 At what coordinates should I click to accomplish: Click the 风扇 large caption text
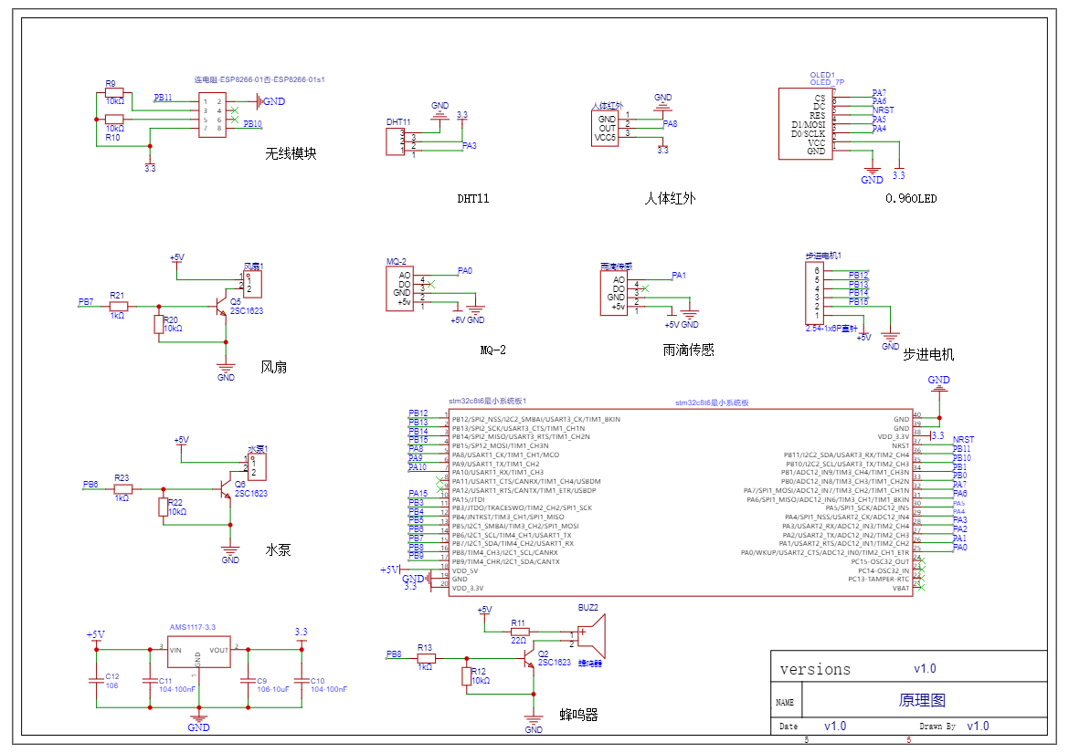(x=274, y=367)
